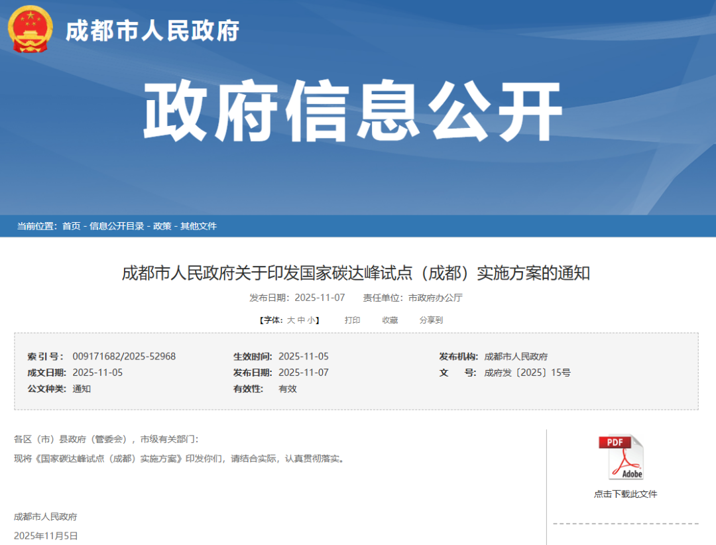Select 中 medium font size
Screen dimensions: 716x545
point(302,320)
